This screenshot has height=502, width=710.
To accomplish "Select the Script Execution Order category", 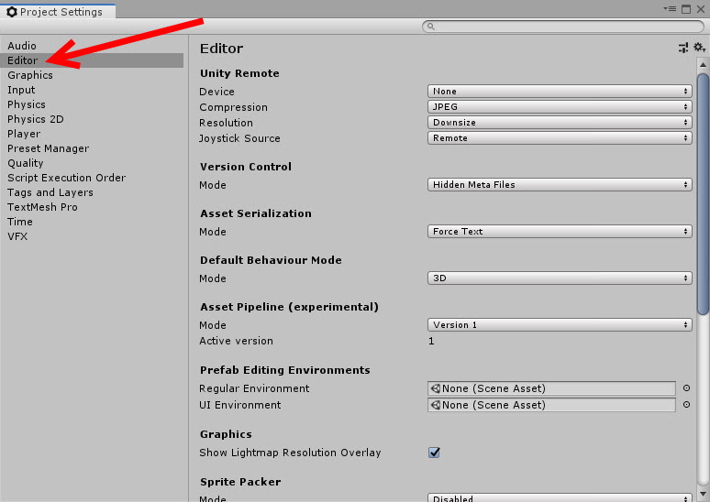I will 92,178.
